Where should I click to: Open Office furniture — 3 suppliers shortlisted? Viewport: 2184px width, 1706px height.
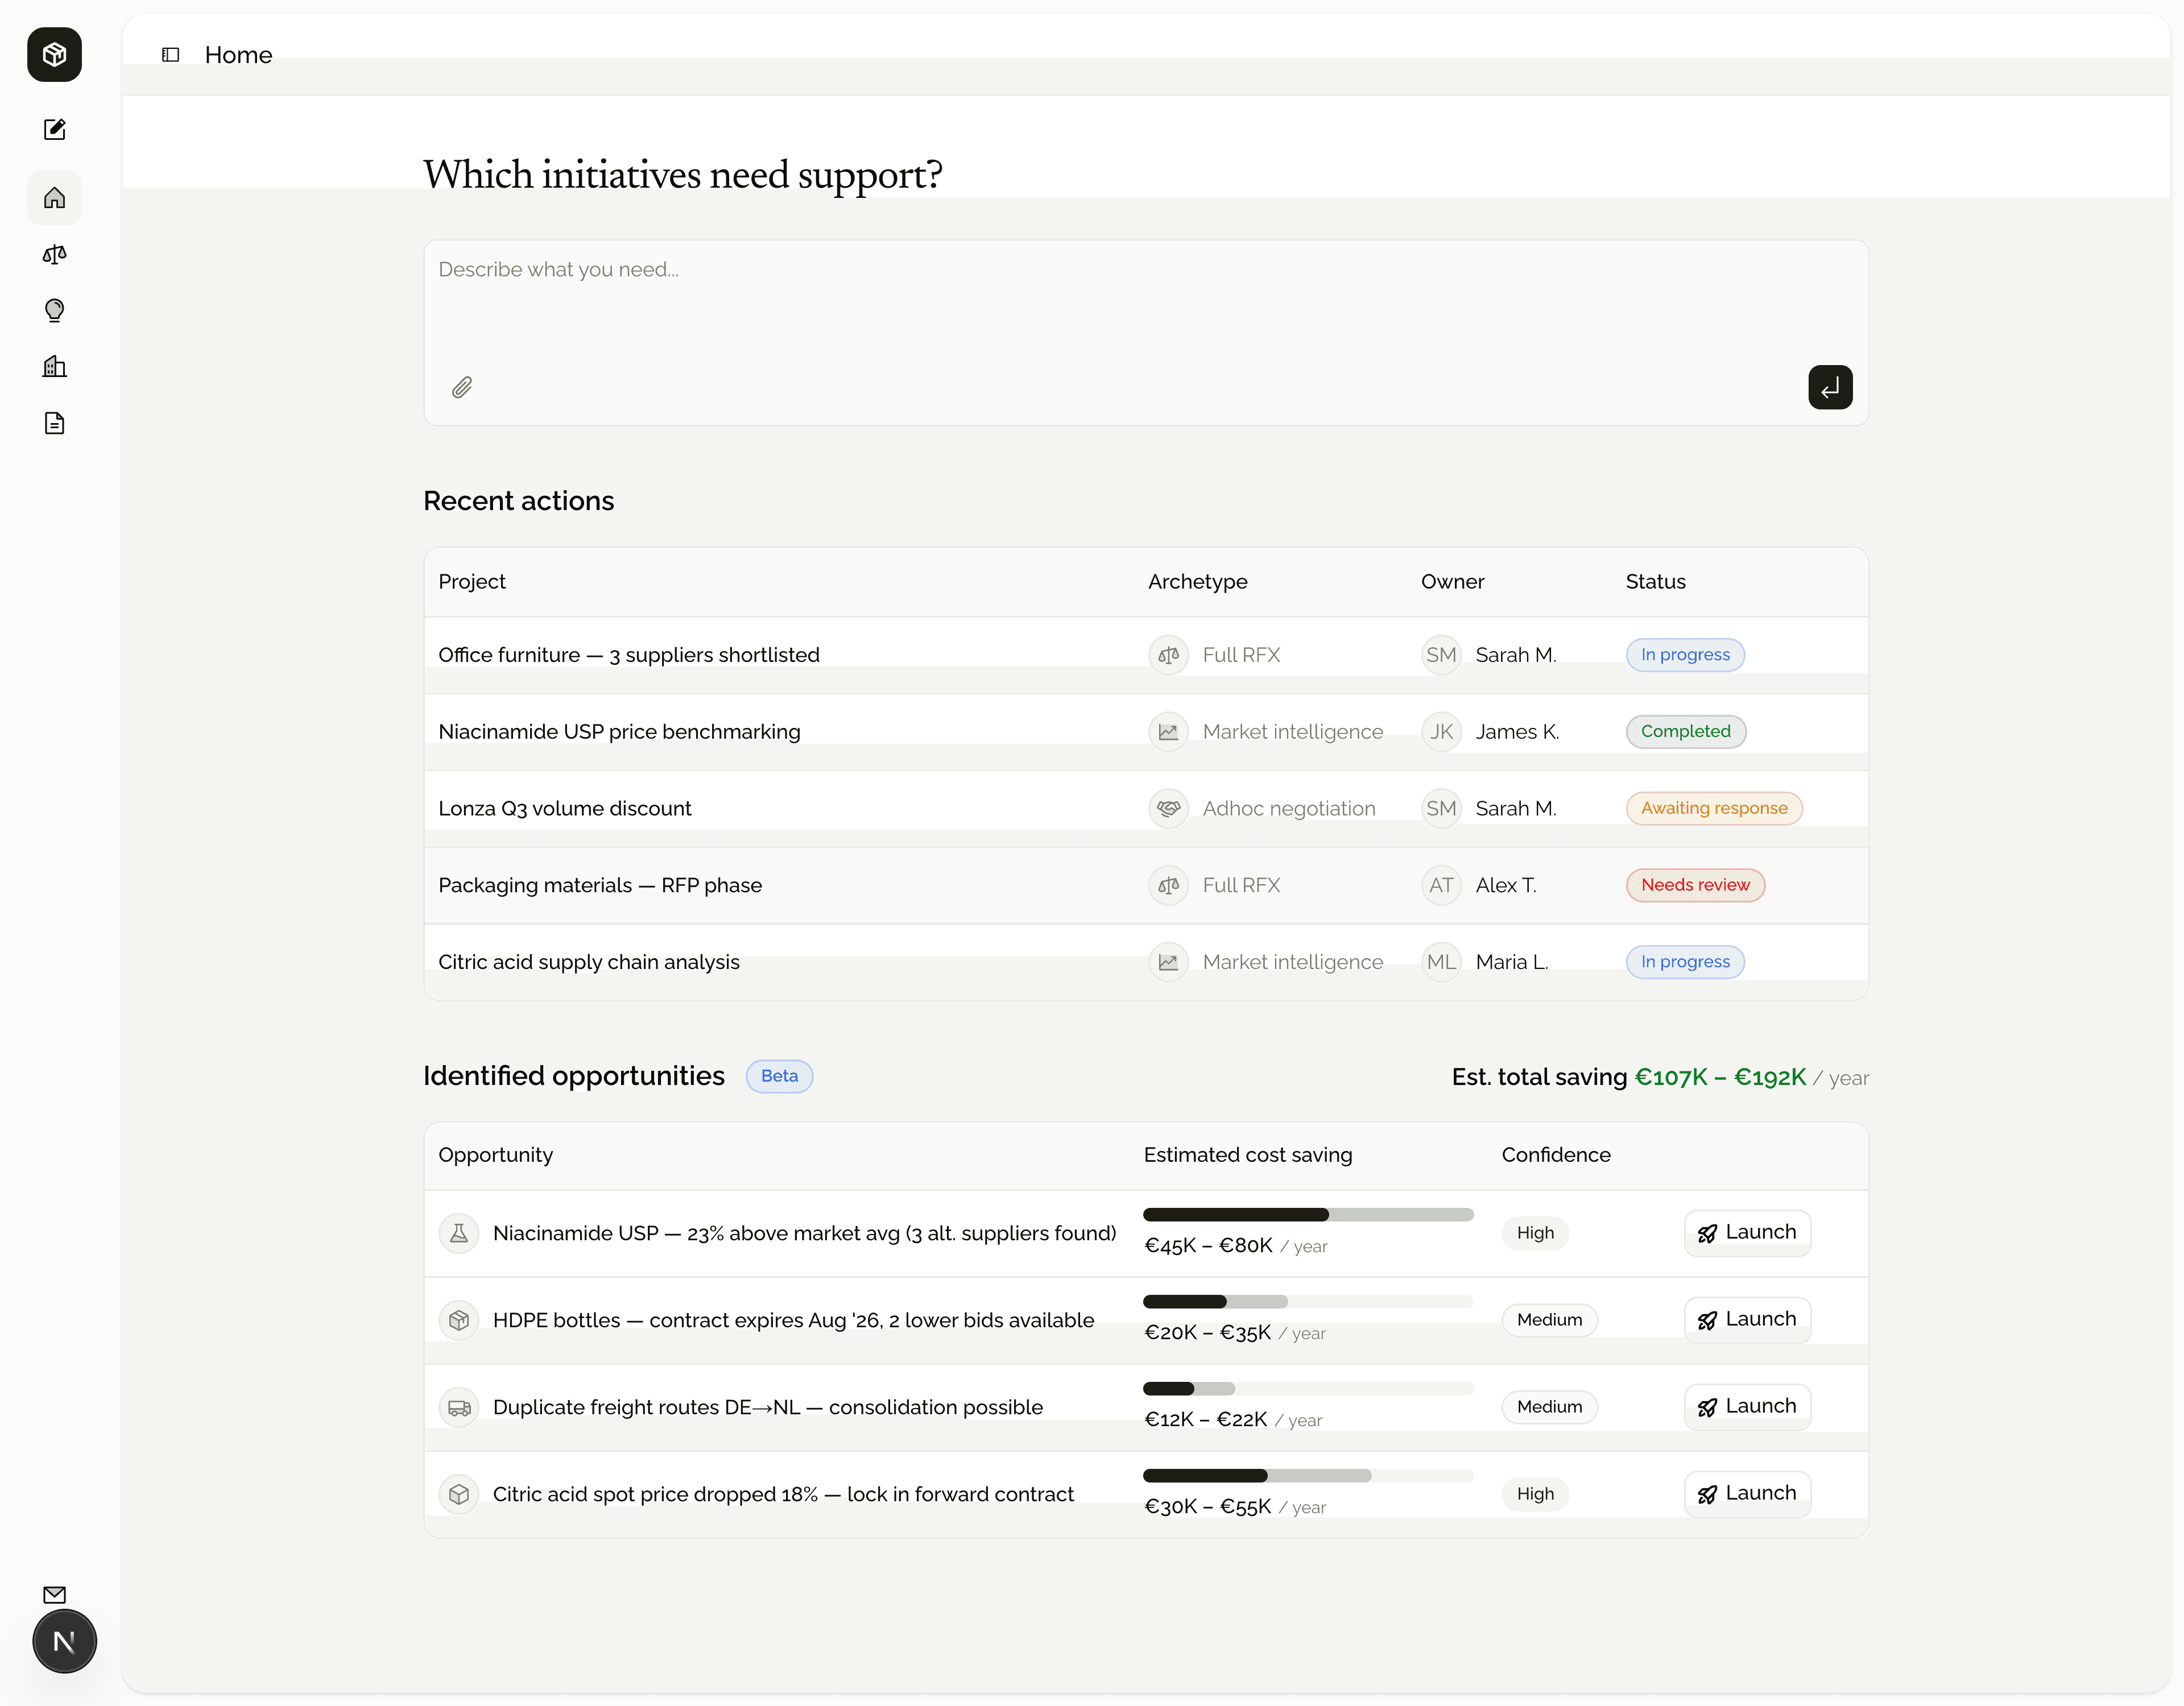click(629, 655)
